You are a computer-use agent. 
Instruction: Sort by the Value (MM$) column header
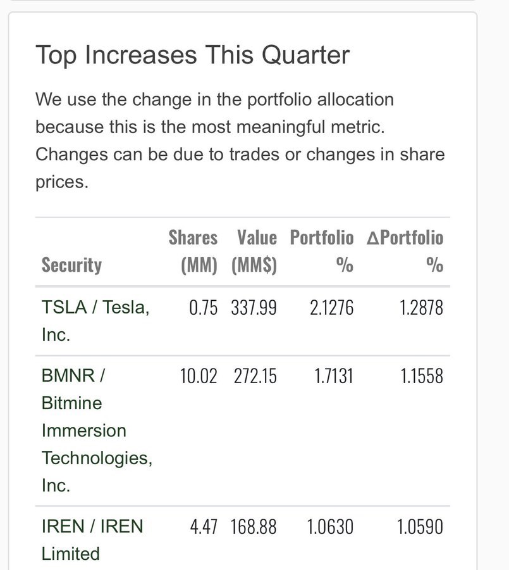pos(254,251)
